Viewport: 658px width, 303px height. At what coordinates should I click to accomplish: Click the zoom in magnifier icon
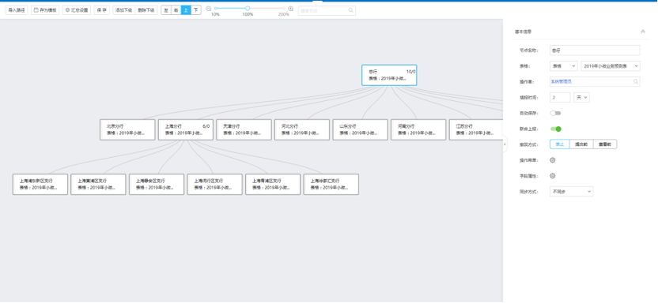tap(291, 9)
